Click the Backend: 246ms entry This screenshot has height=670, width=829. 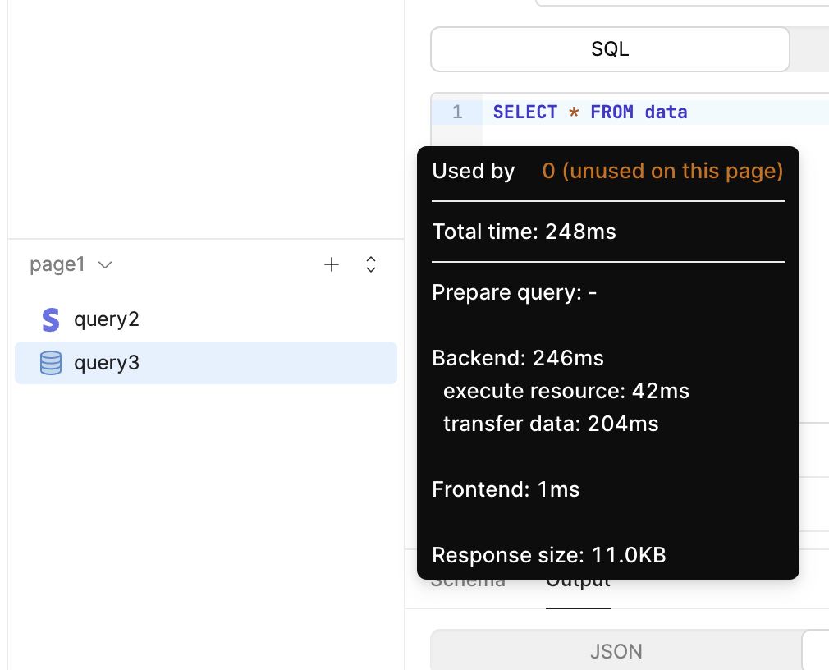tap(518, 358)
